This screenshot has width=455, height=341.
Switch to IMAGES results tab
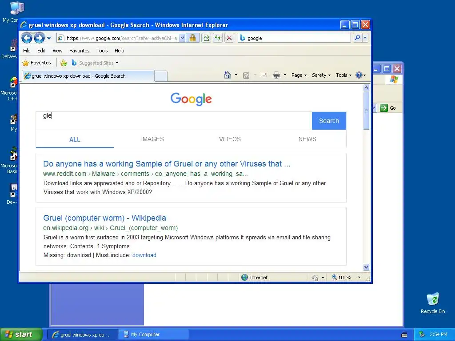click(152, 139)
